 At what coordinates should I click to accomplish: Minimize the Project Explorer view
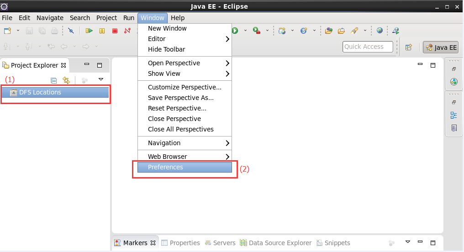click(87, 64)
